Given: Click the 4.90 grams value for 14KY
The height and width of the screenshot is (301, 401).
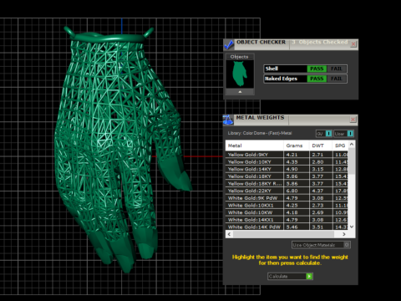Looking at the screenshot, I should [x=292, y=169].
